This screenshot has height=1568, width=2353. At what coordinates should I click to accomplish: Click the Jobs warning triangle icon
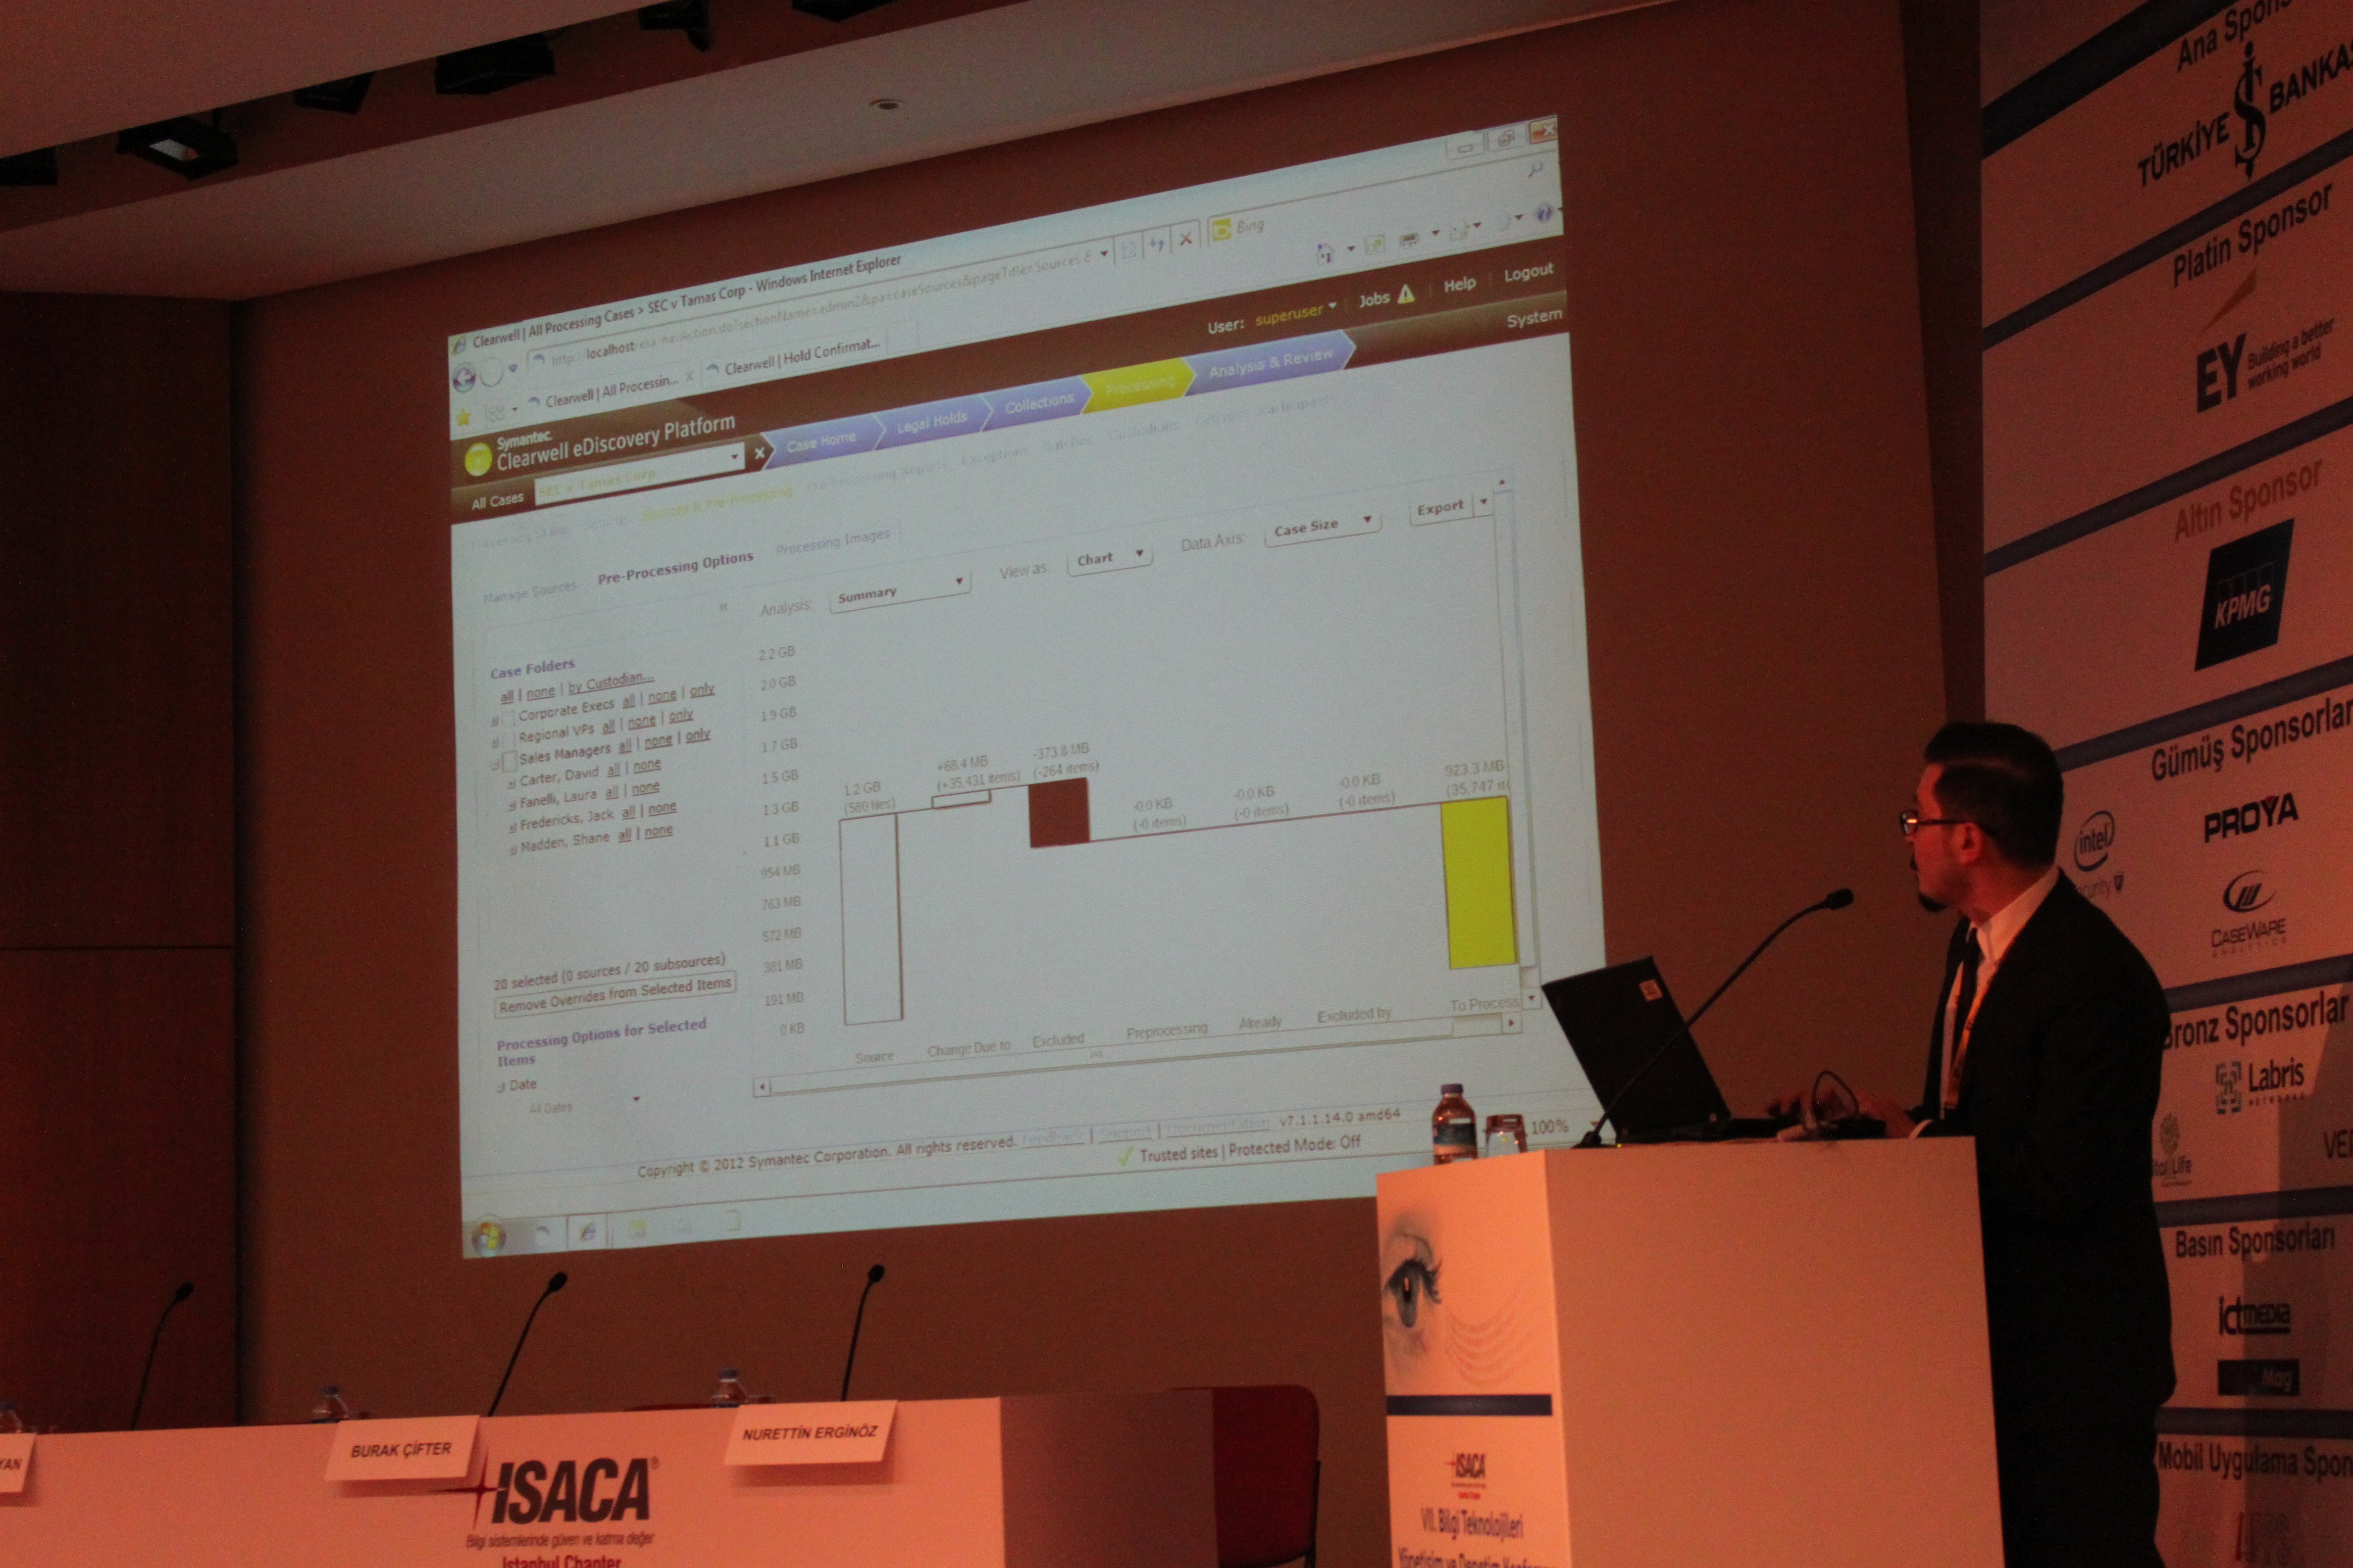(x=1406, y=294)
